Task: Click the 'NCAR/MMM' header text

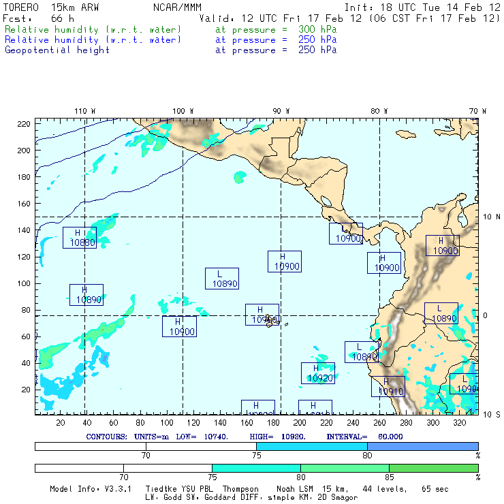Action: point(177,7)
